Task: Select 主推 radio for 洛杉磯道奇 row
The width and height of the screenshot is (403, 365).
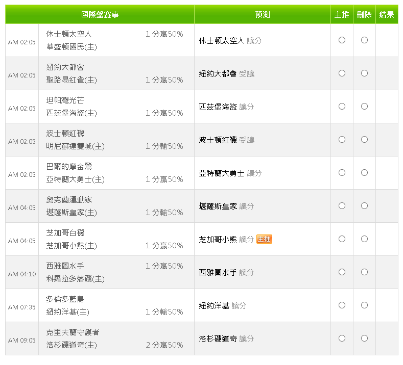Action: click(342, 338)
